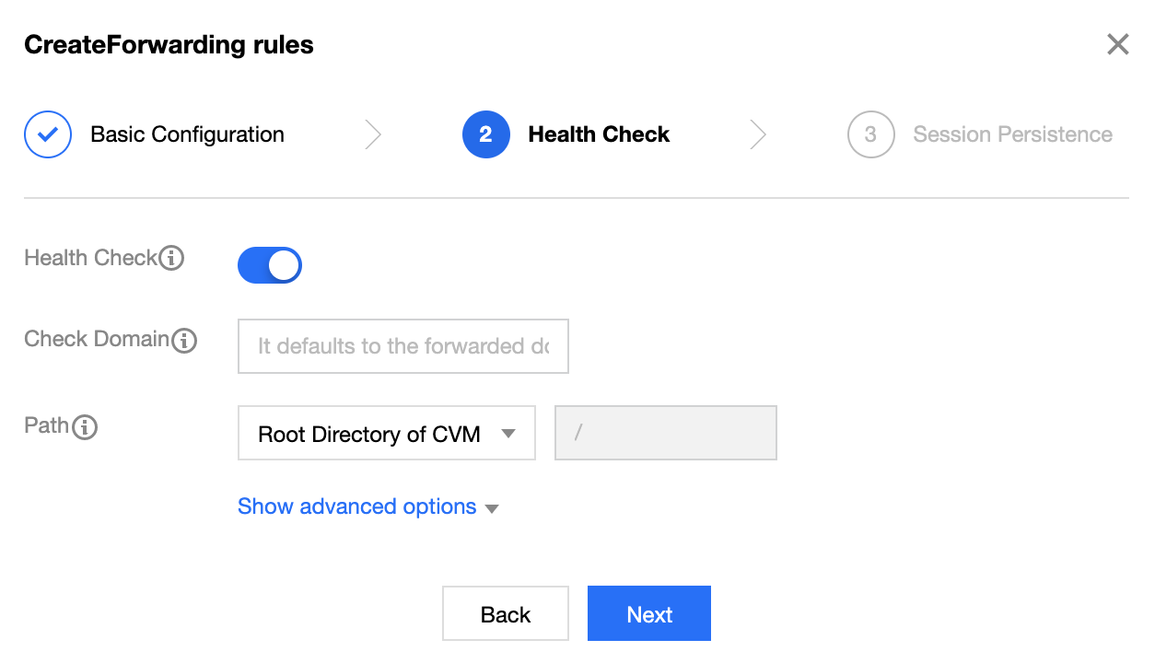This screenshot has width=1155, height=663.
Task: Click the step 2 number circle
Action: pyautogui.click(x=485, y=134)
